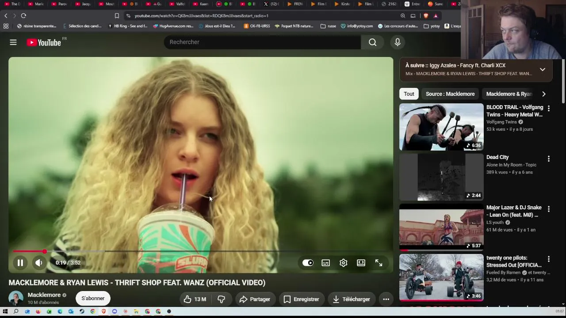Open options menu for Dead City video
This screenshot has width=566, height=318.
549,159
